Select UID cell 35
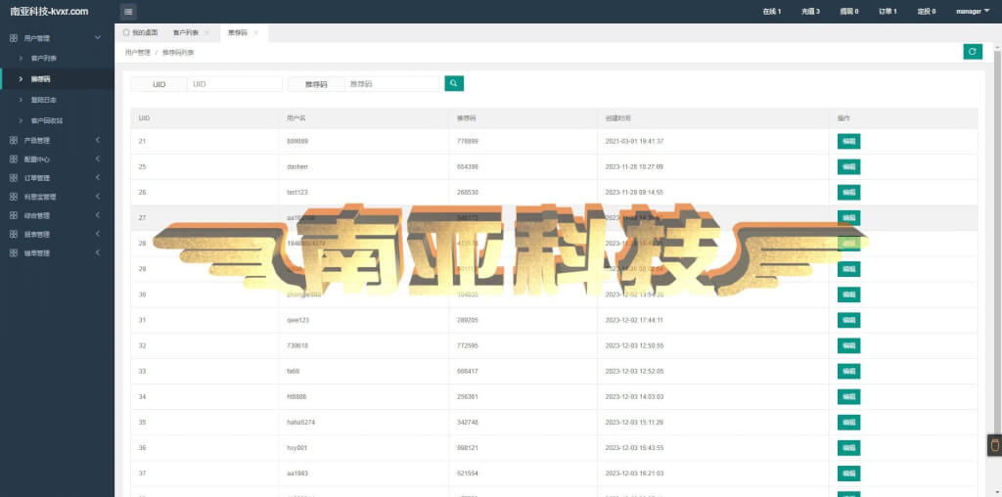The image size is (1002, 497). point(142,423)
